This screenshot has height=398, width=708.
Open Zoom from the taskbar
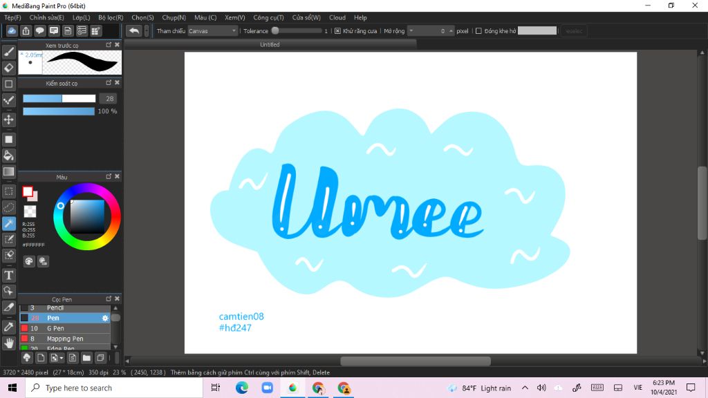pyautogui.click(x=268, y=388)
